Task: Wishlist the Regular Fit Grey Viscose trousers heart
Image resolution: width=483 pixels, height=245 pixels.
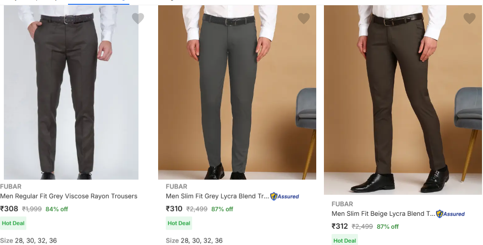Action: tap(138, 19)
